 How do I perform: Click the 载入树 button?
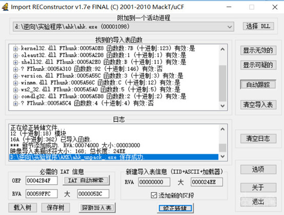click(23, 208)
